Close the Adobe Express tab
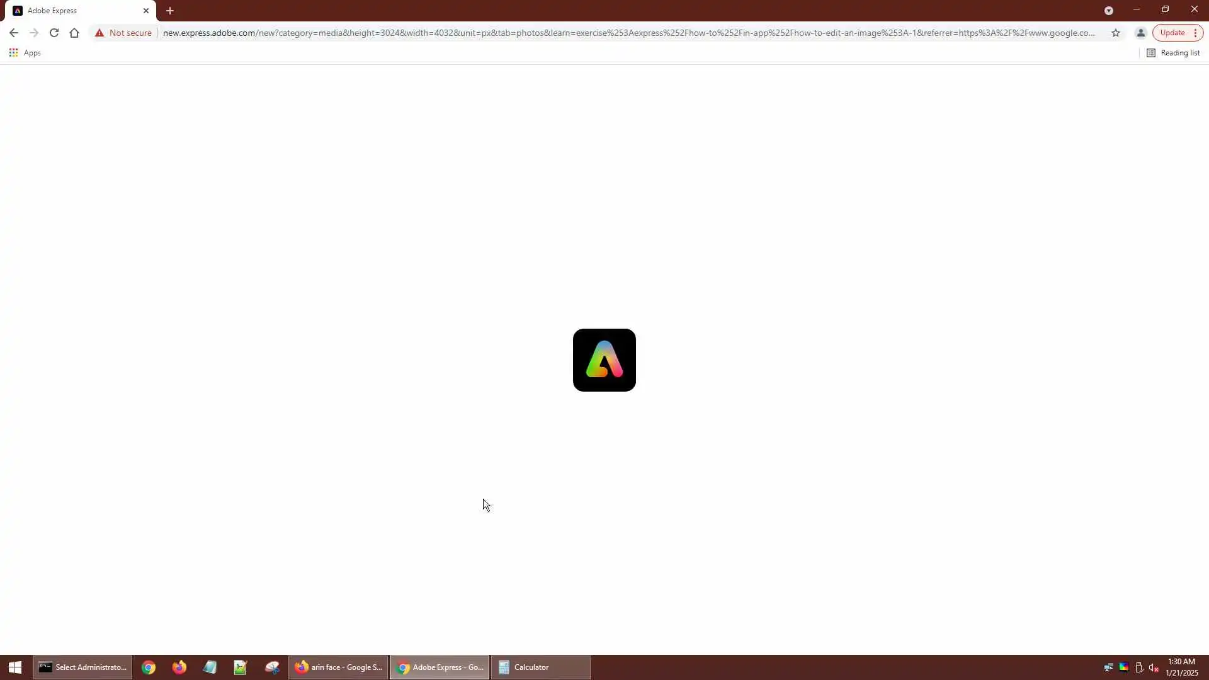Viewport: 1209px width, 680px height. [x=146, y=11]
